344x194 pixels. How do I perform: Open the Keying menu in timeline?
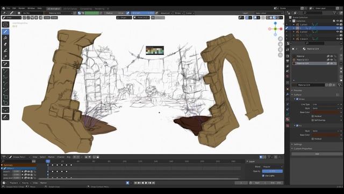26,183
